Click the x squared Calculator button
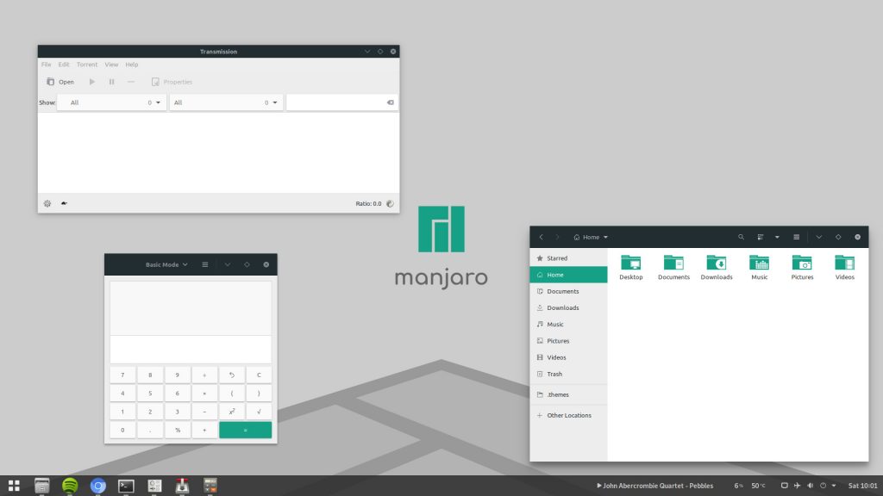883x496 pixels. coord(231,412)
